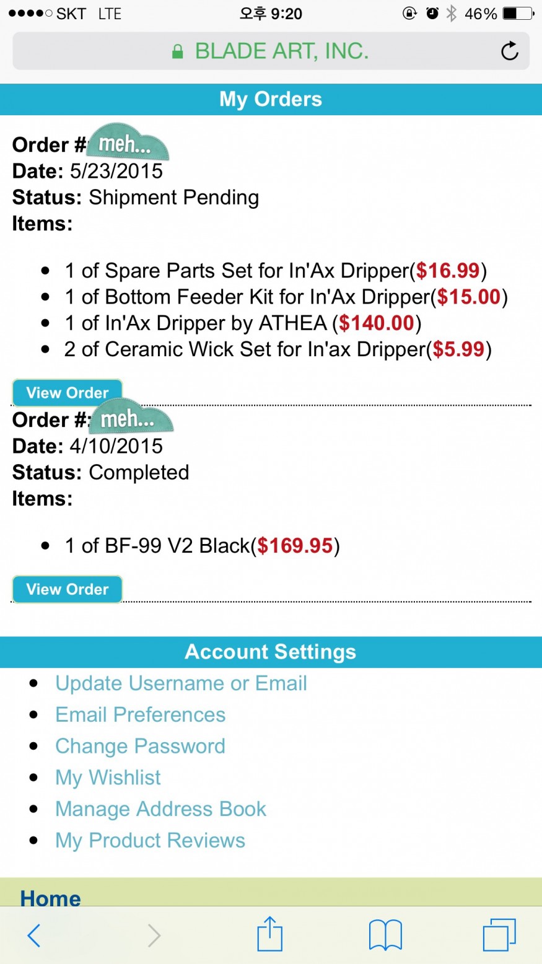View Order for the 5/23/2015 order
Screen dimensions: 542x964
[68, 393]
